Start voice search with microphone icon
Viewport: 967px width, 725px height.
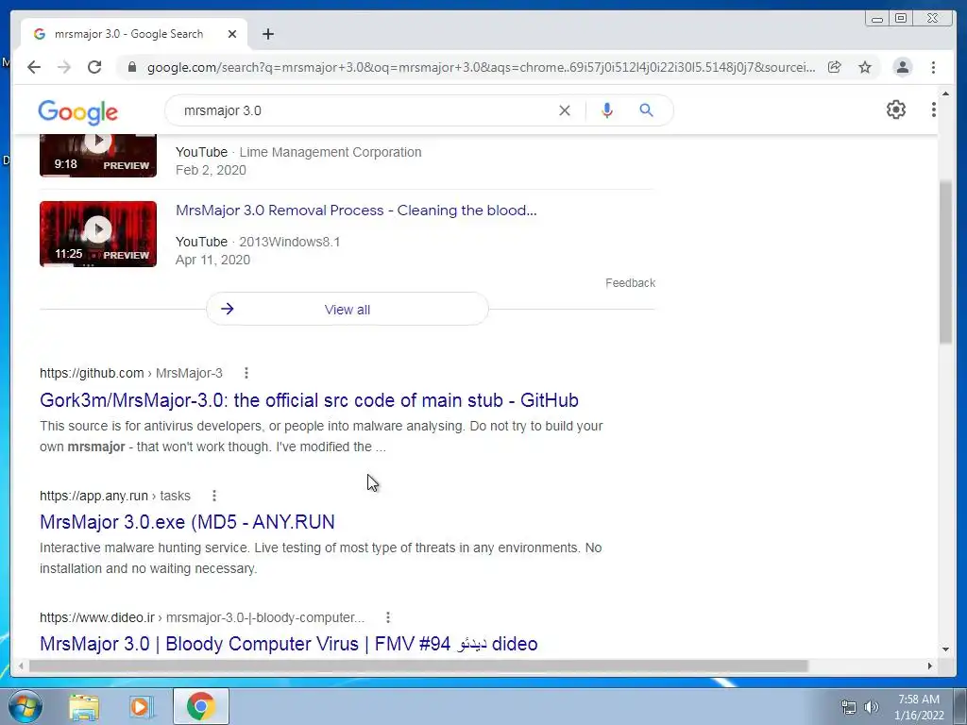[607, 110]
